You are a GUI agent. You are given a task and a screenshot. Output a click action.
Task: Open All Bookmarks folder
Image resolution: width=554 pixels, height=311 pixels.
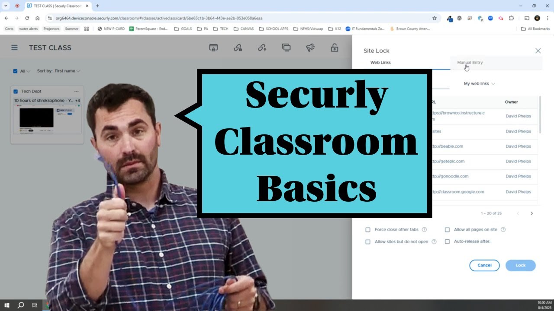pos(535,29)
